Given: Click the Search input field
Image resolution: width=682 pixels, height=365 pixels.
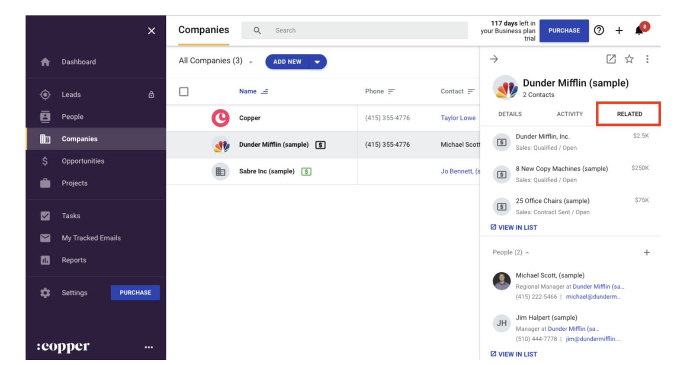Looking at the screenshot, I should (x=355, y=30).
